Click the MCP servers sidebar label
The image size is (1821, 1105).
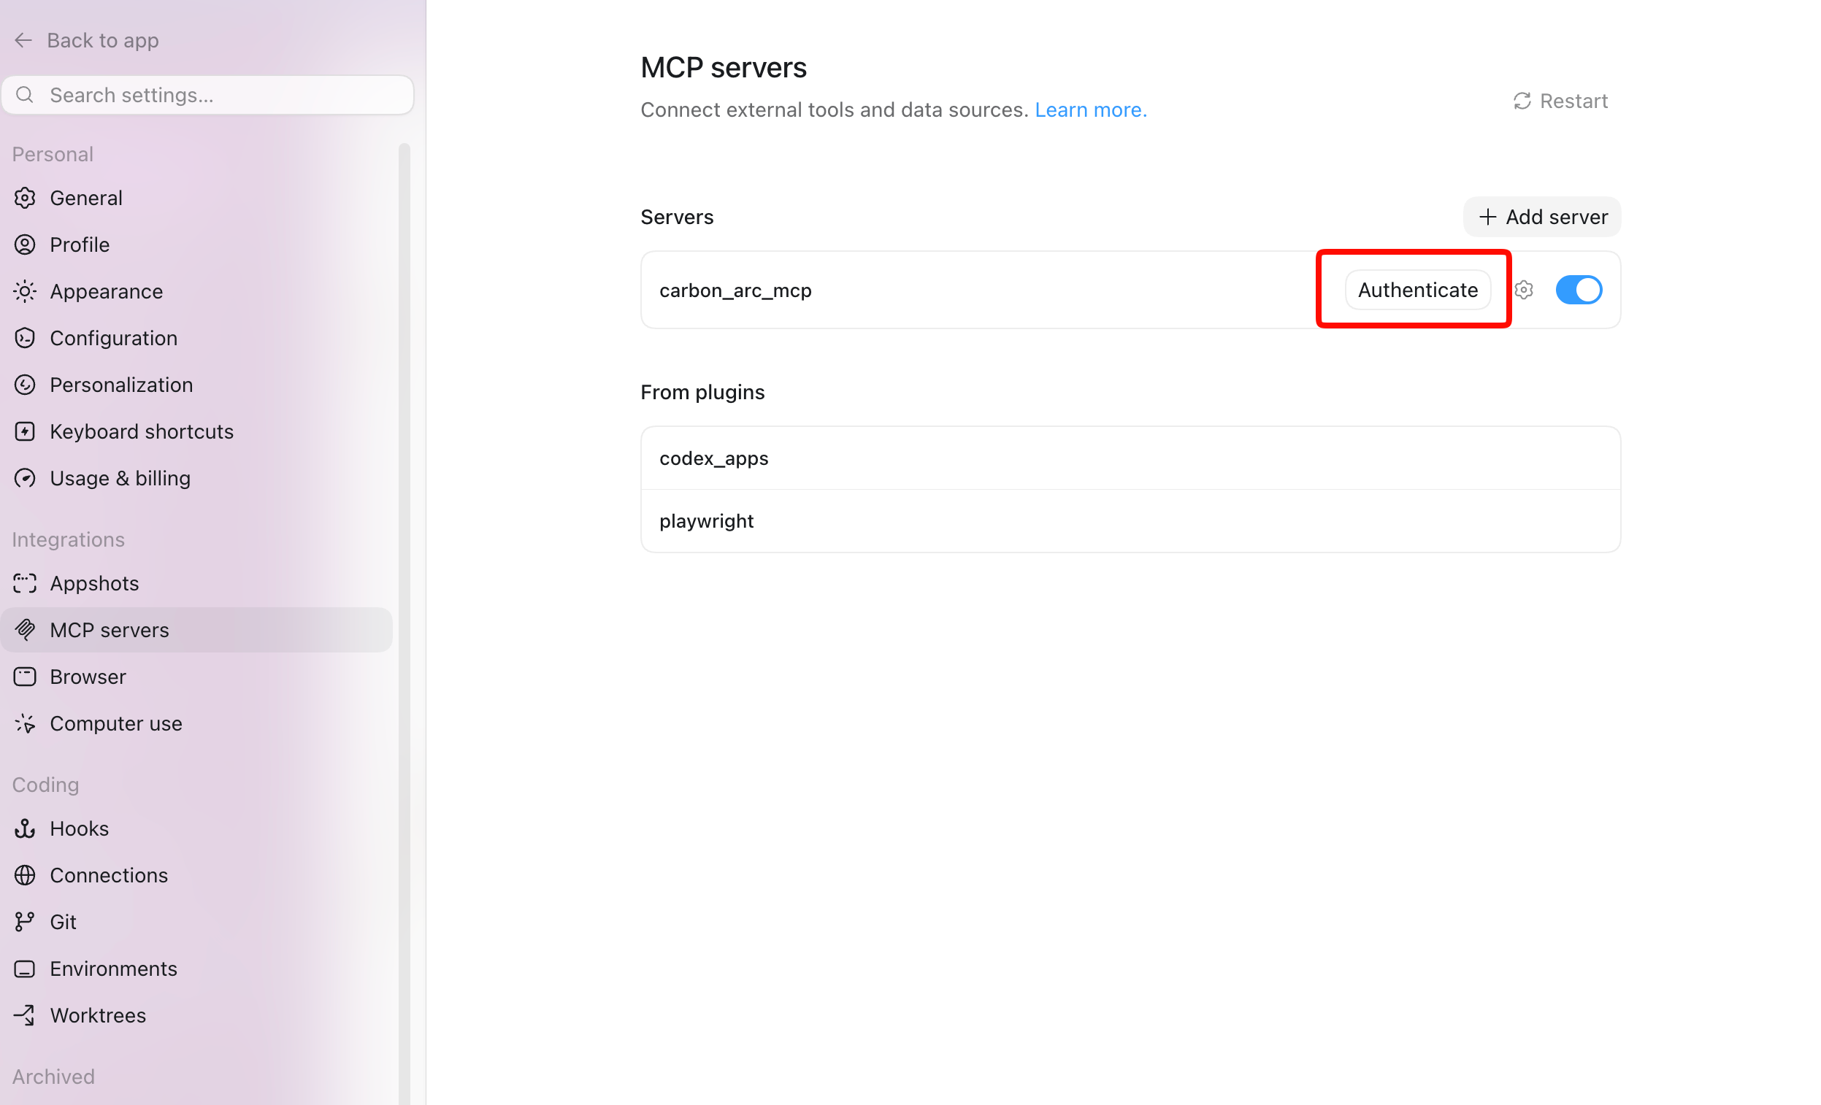coord(110,630)
